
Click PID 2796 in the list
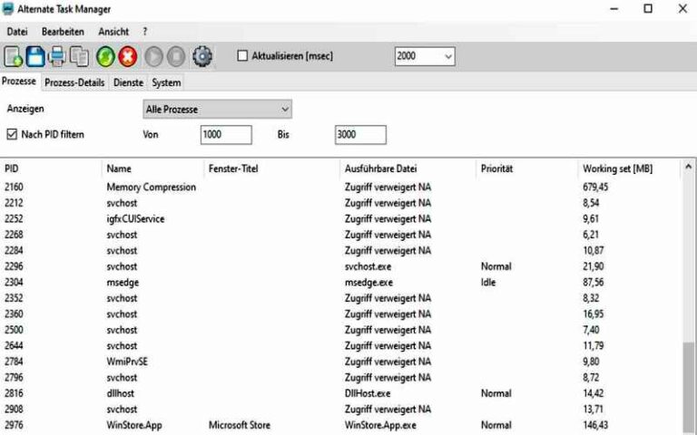pos(14,377)
